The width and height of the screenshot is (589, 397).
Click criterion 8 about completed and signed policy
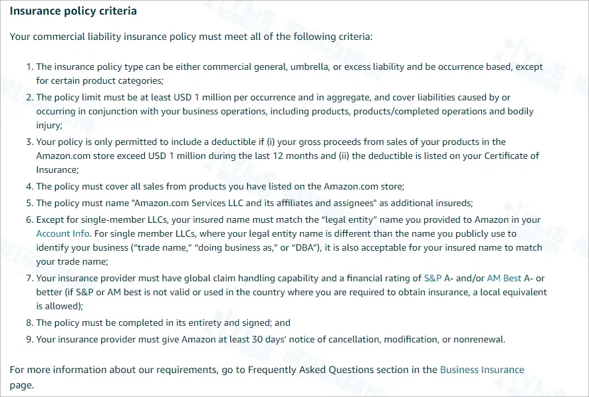pyautogui.click(x=163, y=323)
